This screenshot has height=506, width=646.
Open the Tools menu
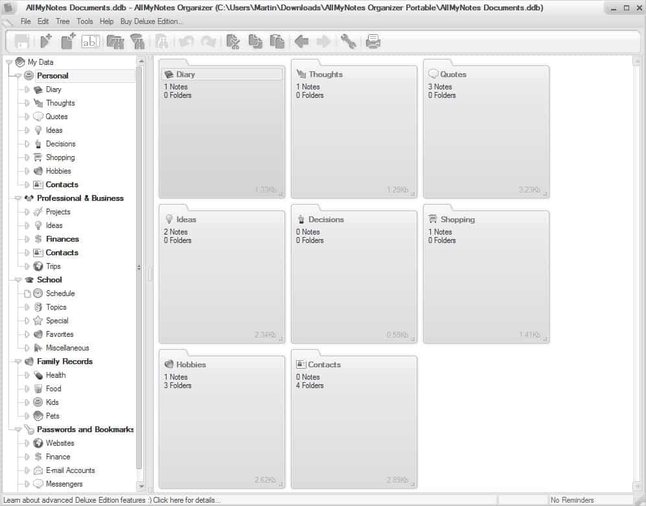point(84,21)
